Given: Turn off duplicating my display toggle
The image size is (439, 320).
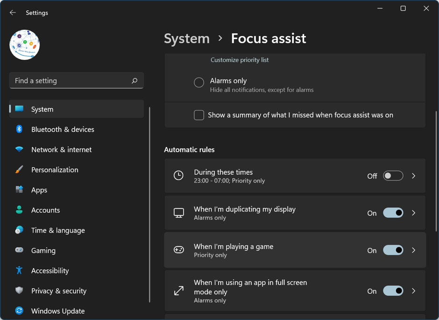Looking at the screenshot, I should click(x=393, y=213).
